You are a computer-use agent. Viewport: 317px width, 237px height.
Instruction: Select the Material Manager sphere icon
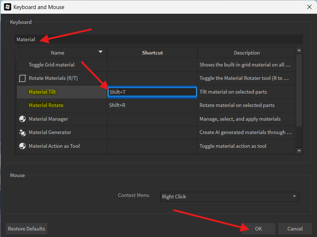(x=22, y=119)
